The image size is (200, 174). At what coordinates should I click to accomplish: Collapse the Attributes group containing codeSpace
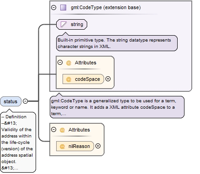[60, 63]
